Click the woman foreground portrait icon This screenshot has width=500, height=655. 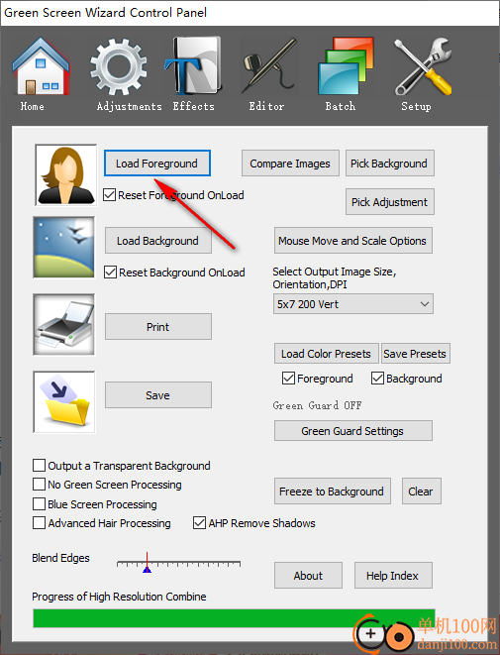(66, 175)
